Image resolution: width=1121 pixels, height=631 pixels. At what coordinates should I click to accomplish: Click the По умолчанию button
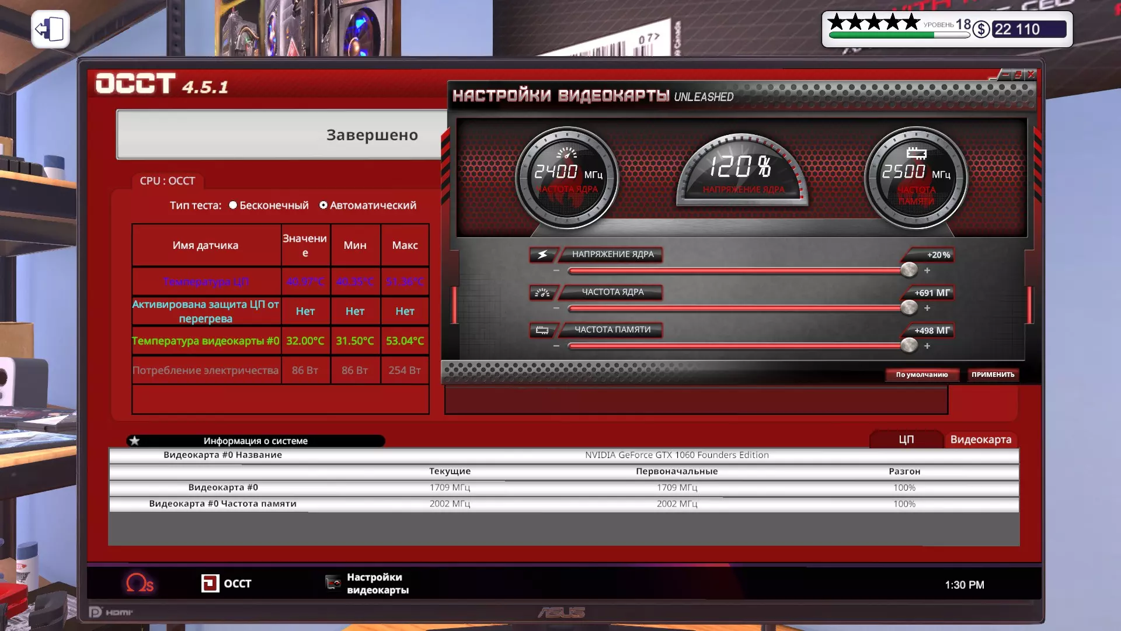coord(921,375)
